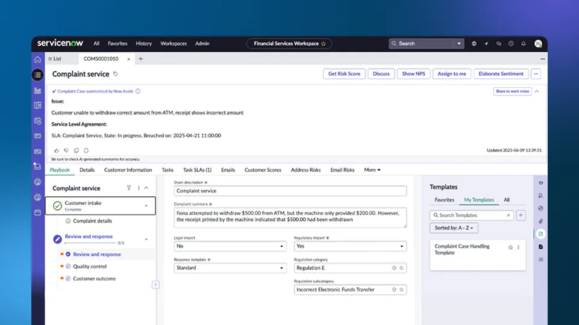
Task: Add a new tab with plus
Action: click(x=141, y=58)
